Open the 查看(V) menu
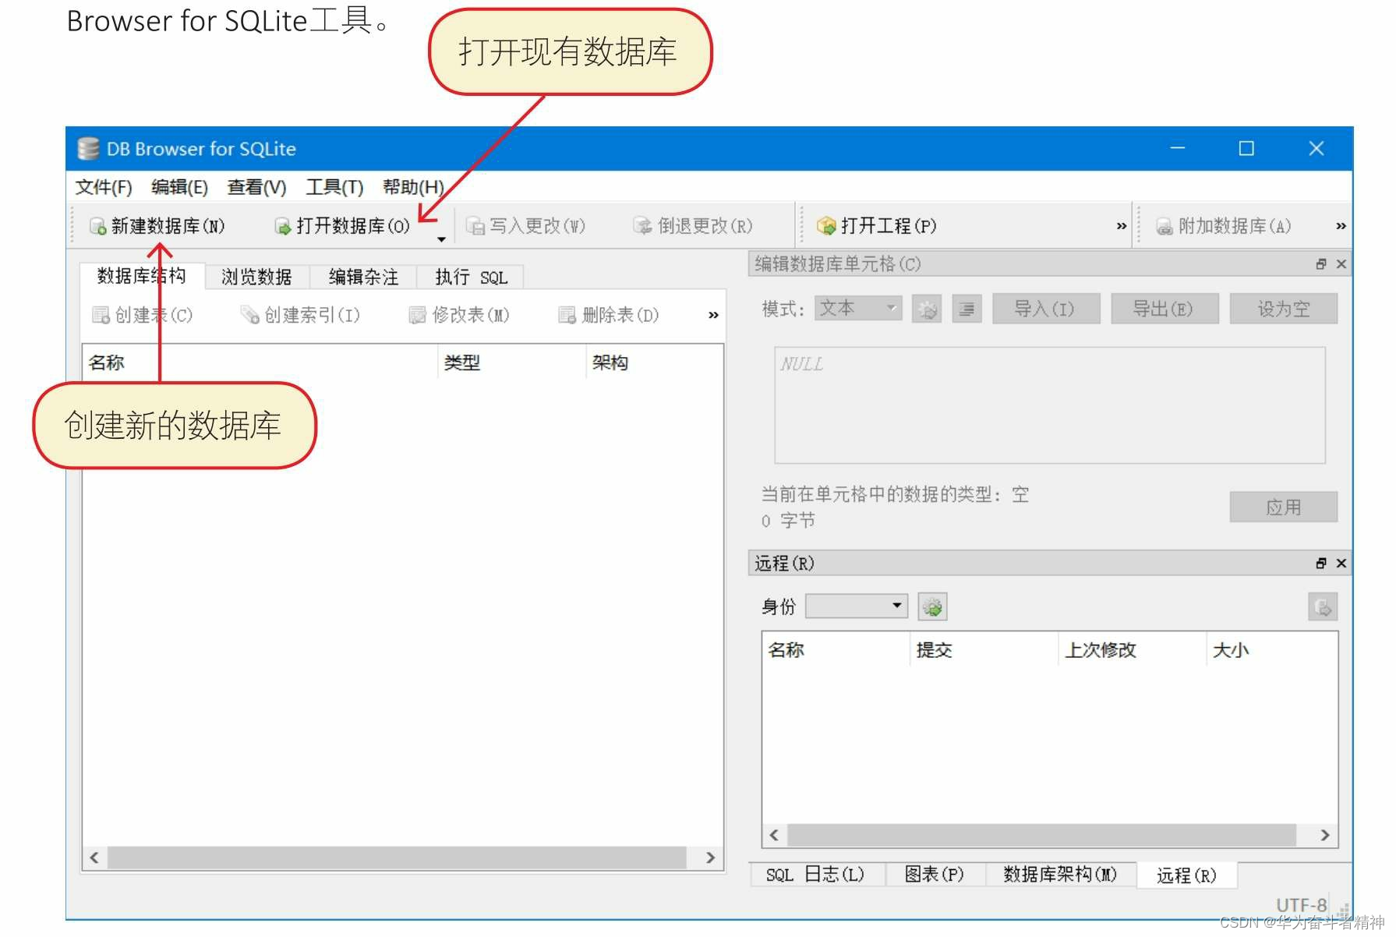This screenshot has width=1396, height=937. 256,187
